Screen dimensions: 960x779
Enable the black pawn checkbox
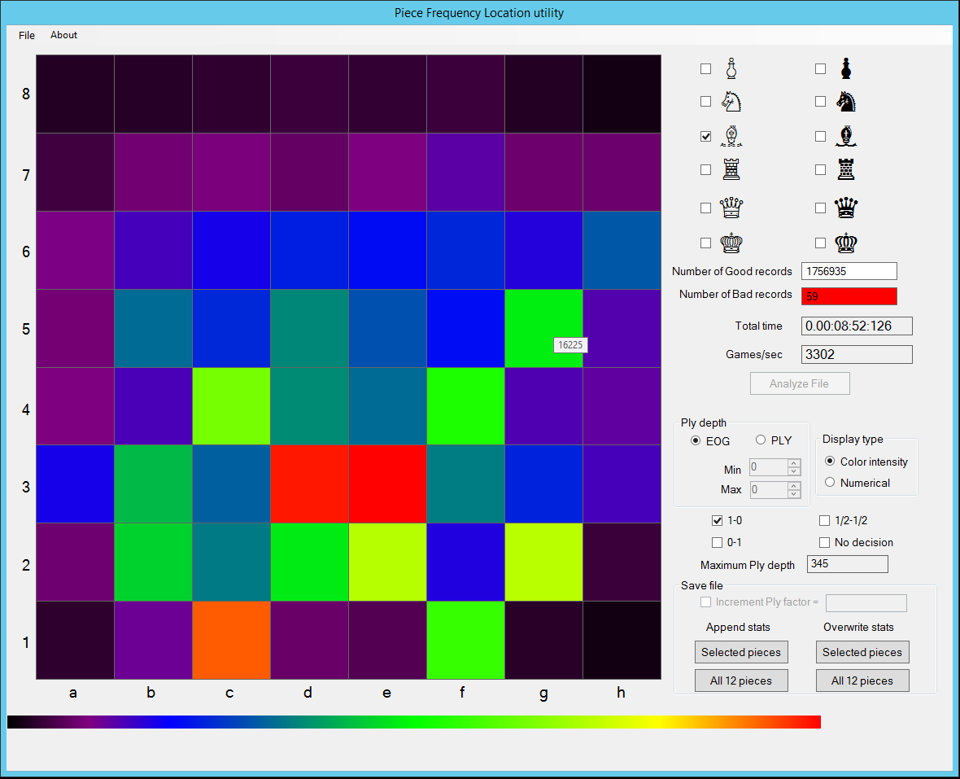click(820, 69)
